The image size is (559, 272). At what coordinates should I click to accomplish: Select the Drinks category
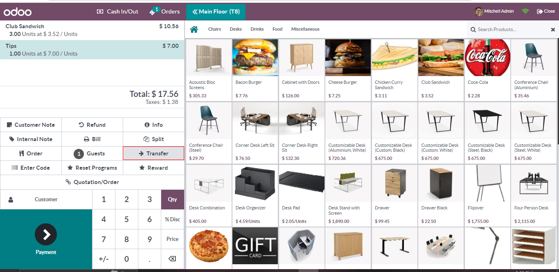tap(257, 29)
